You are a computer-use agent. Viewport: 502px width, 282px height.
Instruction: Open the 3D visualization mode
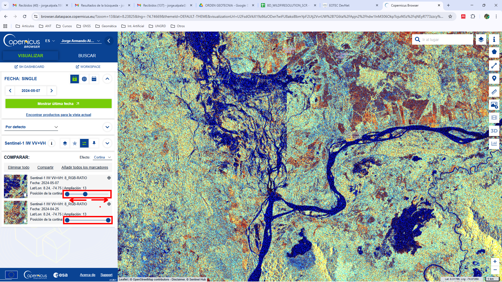494,131
